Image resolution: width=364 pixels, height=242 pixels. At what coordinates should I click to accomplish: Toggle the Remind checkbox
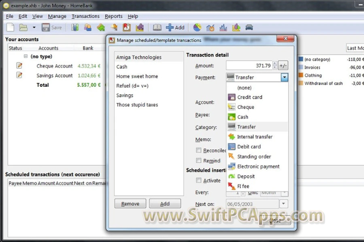pyautogui.click(x=199, y=160)
